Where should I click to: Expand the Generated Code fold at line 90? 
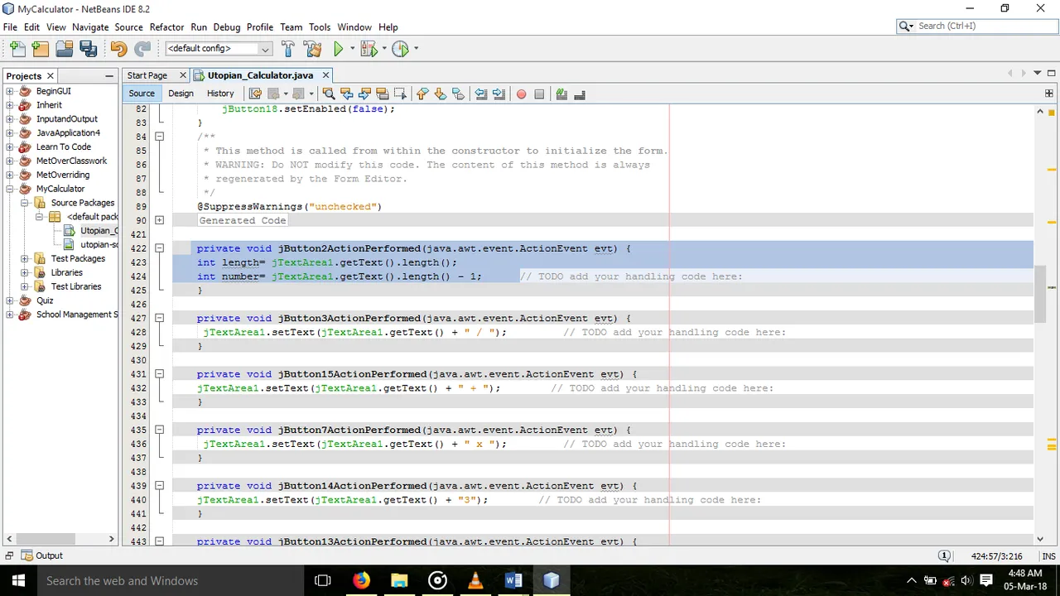pos(159,220)
